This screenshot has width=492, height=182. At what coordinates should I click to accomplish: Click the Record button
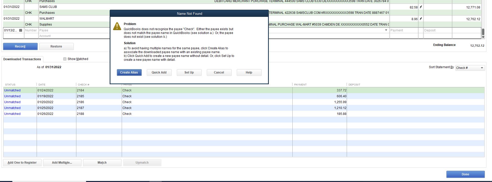pyautogui.click(x=20, y=46)
